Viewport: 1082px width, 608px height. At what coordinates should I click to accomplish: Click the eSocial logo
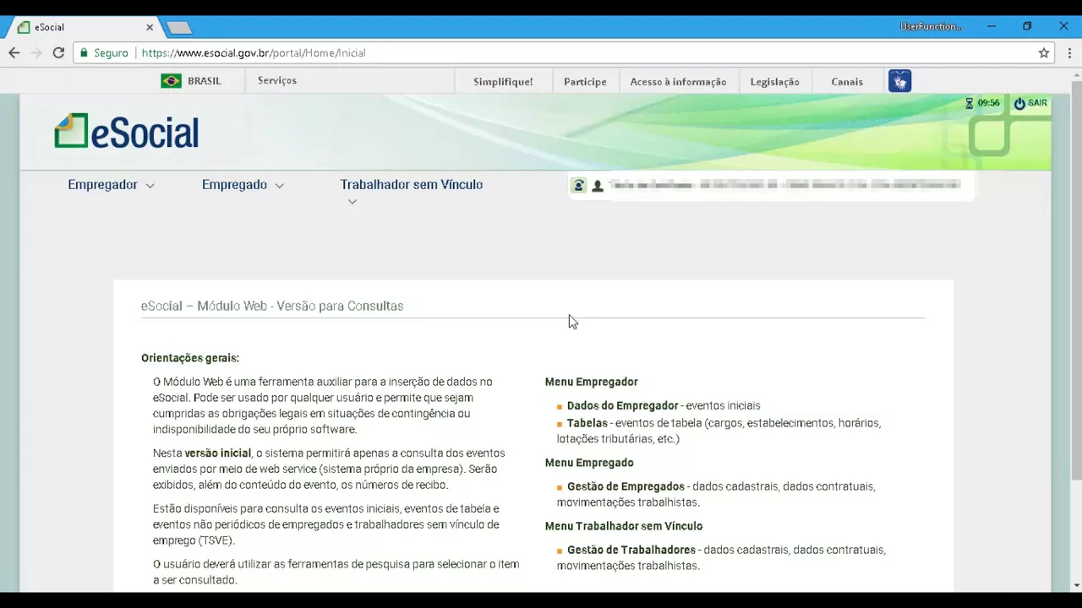(x=127, y=132)
